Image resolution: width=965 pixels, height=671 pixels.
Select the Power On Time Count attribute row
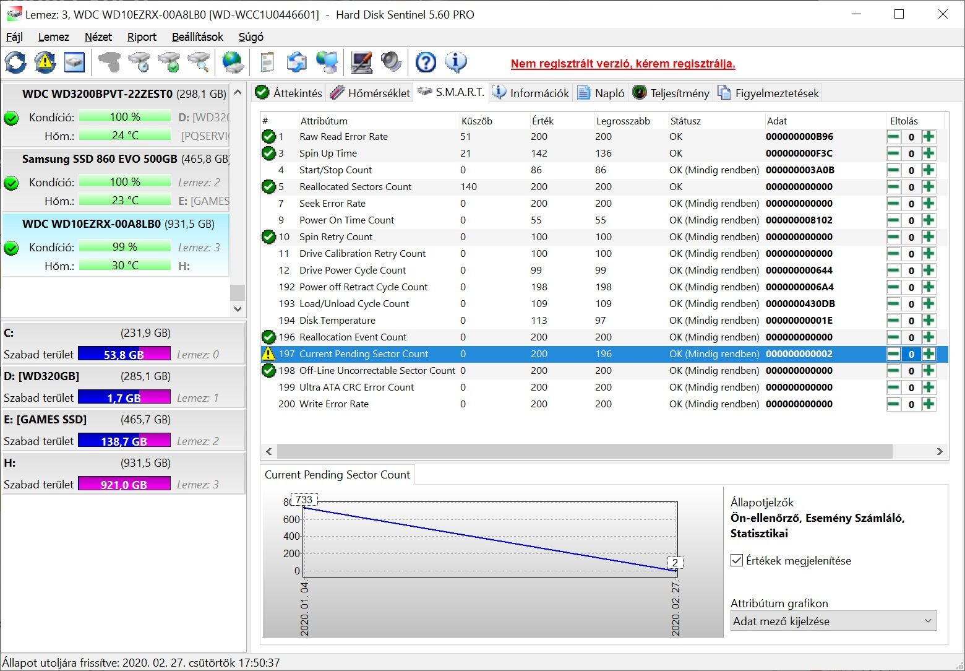pyautogui.click(x=603, y=220)
